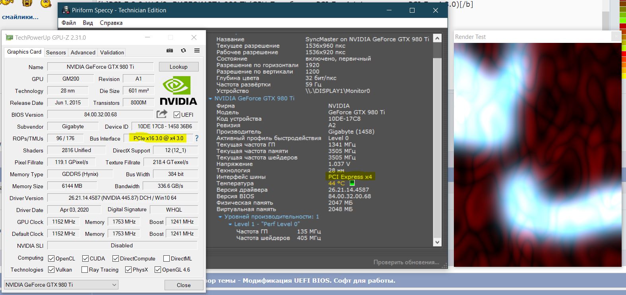The height and width of the screenshot is (295, 626).
Task: Click the 44 °C temperature value in Speccy
Action: tap(337, 183)
